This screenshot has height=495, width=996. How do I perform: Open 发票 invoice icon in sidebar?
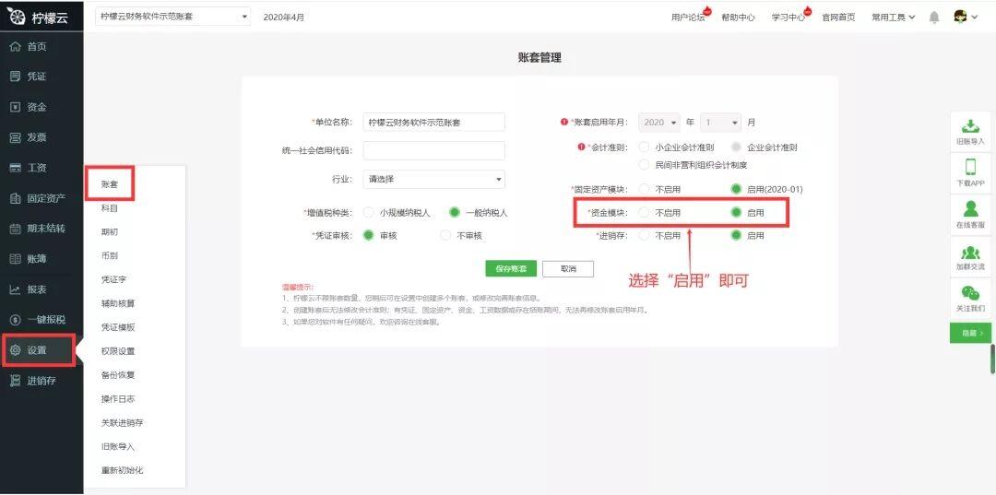[x=16, y=137]
